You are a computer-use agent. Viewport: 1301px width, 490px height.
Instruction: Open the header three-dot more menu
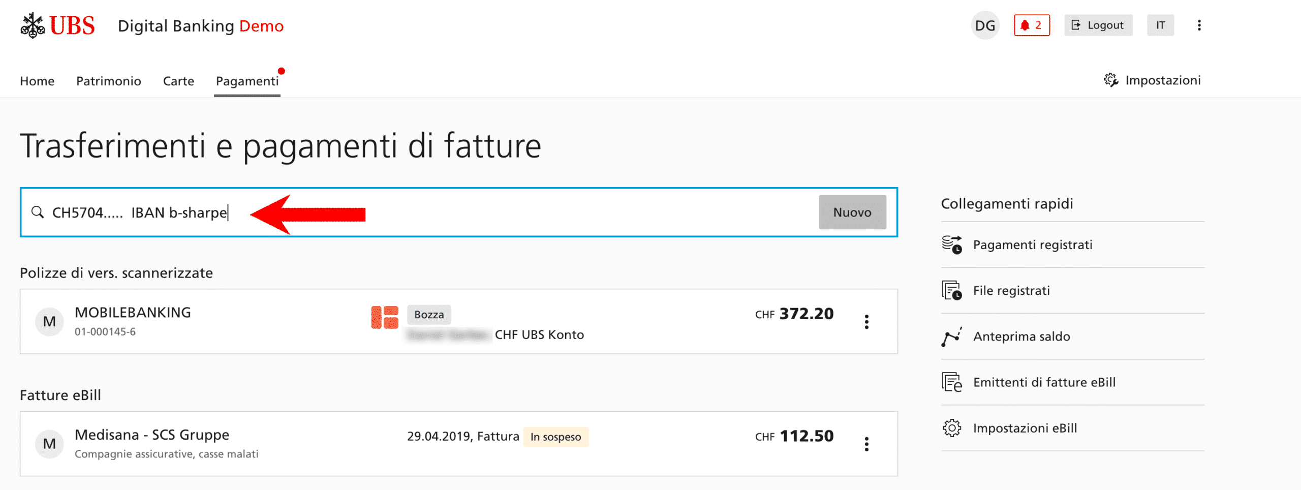coord(1199,25)
